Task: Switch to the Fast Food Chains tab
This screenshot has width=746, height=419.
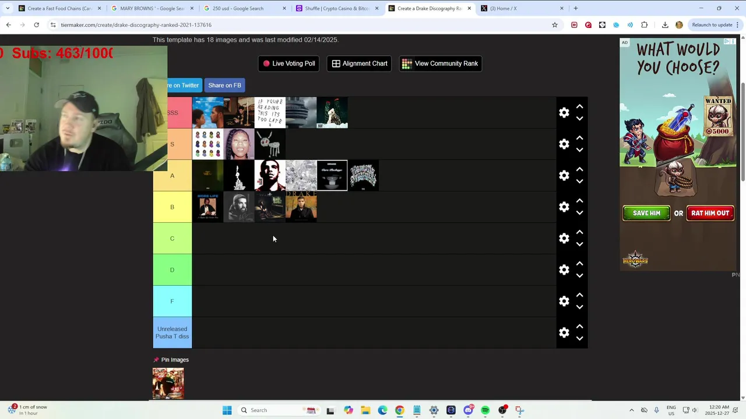Action: coord(58,8)
